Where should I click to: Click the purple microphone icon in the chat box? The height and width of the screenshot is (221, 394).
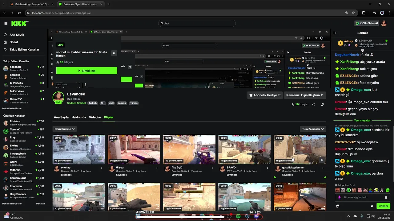tap(340, 197)
